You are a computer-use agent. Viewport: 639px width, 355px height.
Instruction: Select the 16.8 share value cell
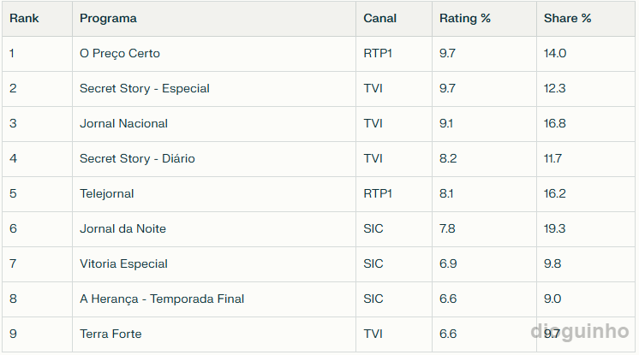tap(554, 124)
